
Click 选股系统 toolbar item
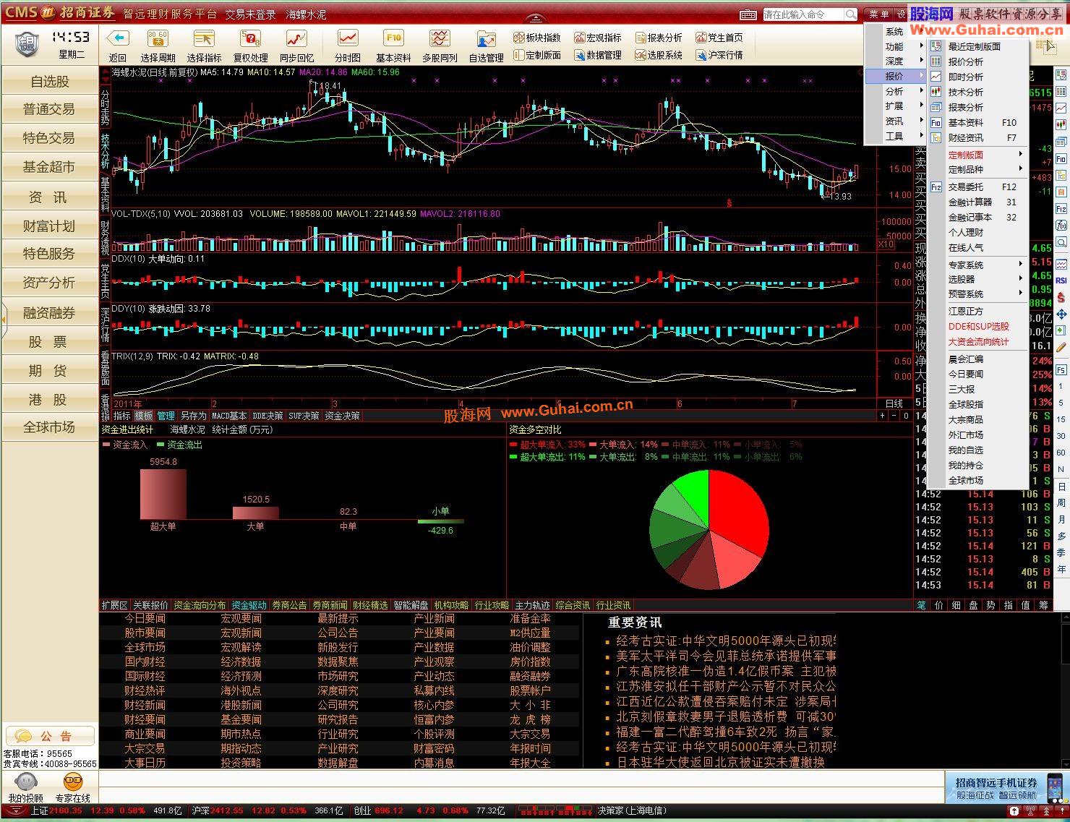(659, 55)
